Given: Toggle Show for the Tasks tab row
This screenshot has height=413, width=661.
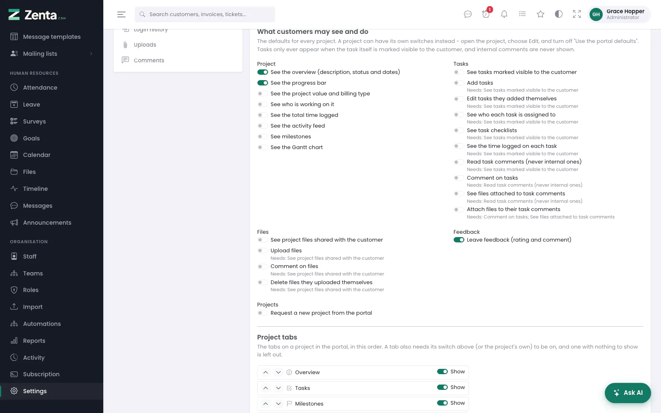Looking at the screenshot, I should [x=442, y=387].
